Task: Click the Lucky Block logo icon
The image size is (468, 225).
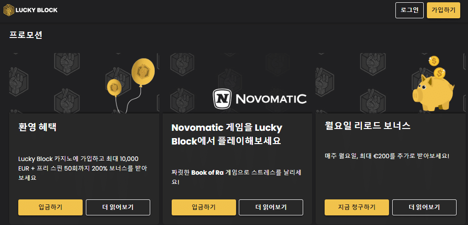Action: tap(9, 10)
